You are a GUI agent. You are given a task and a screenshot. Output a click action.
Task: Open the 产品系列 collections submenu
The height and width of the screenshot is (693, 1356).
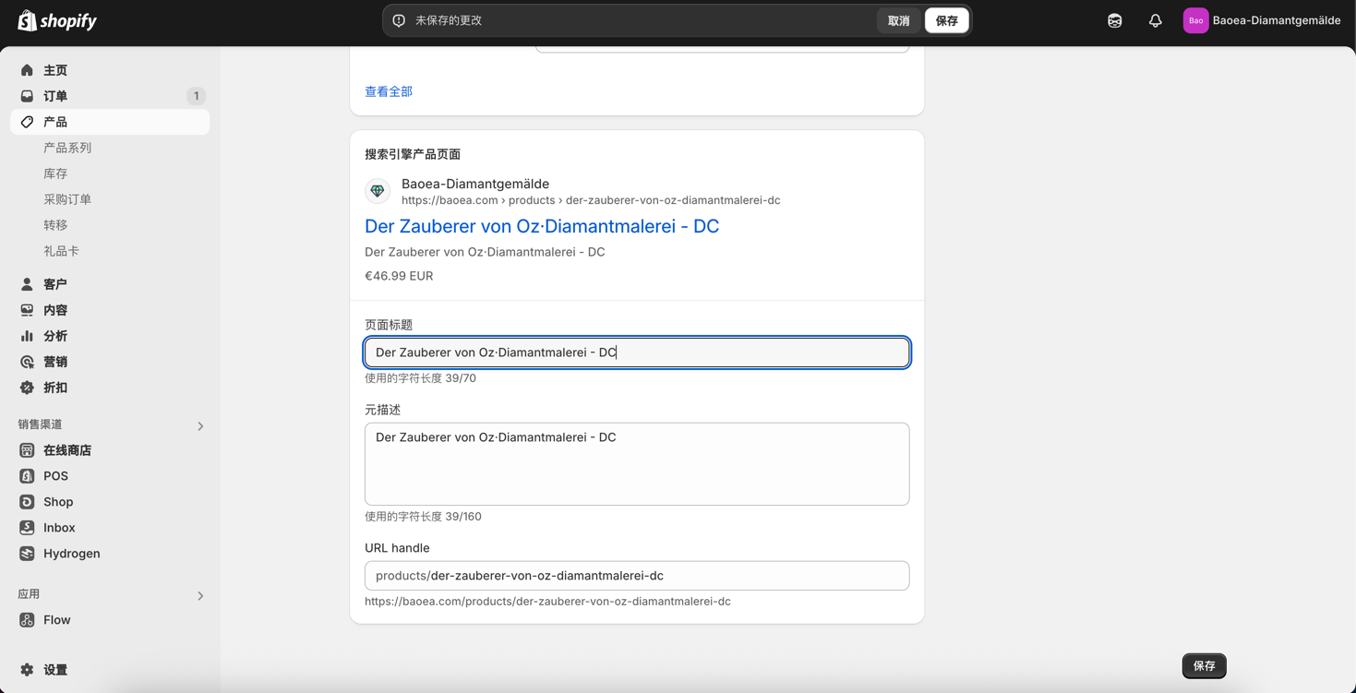pyautogui.click(x=67, y=148)
